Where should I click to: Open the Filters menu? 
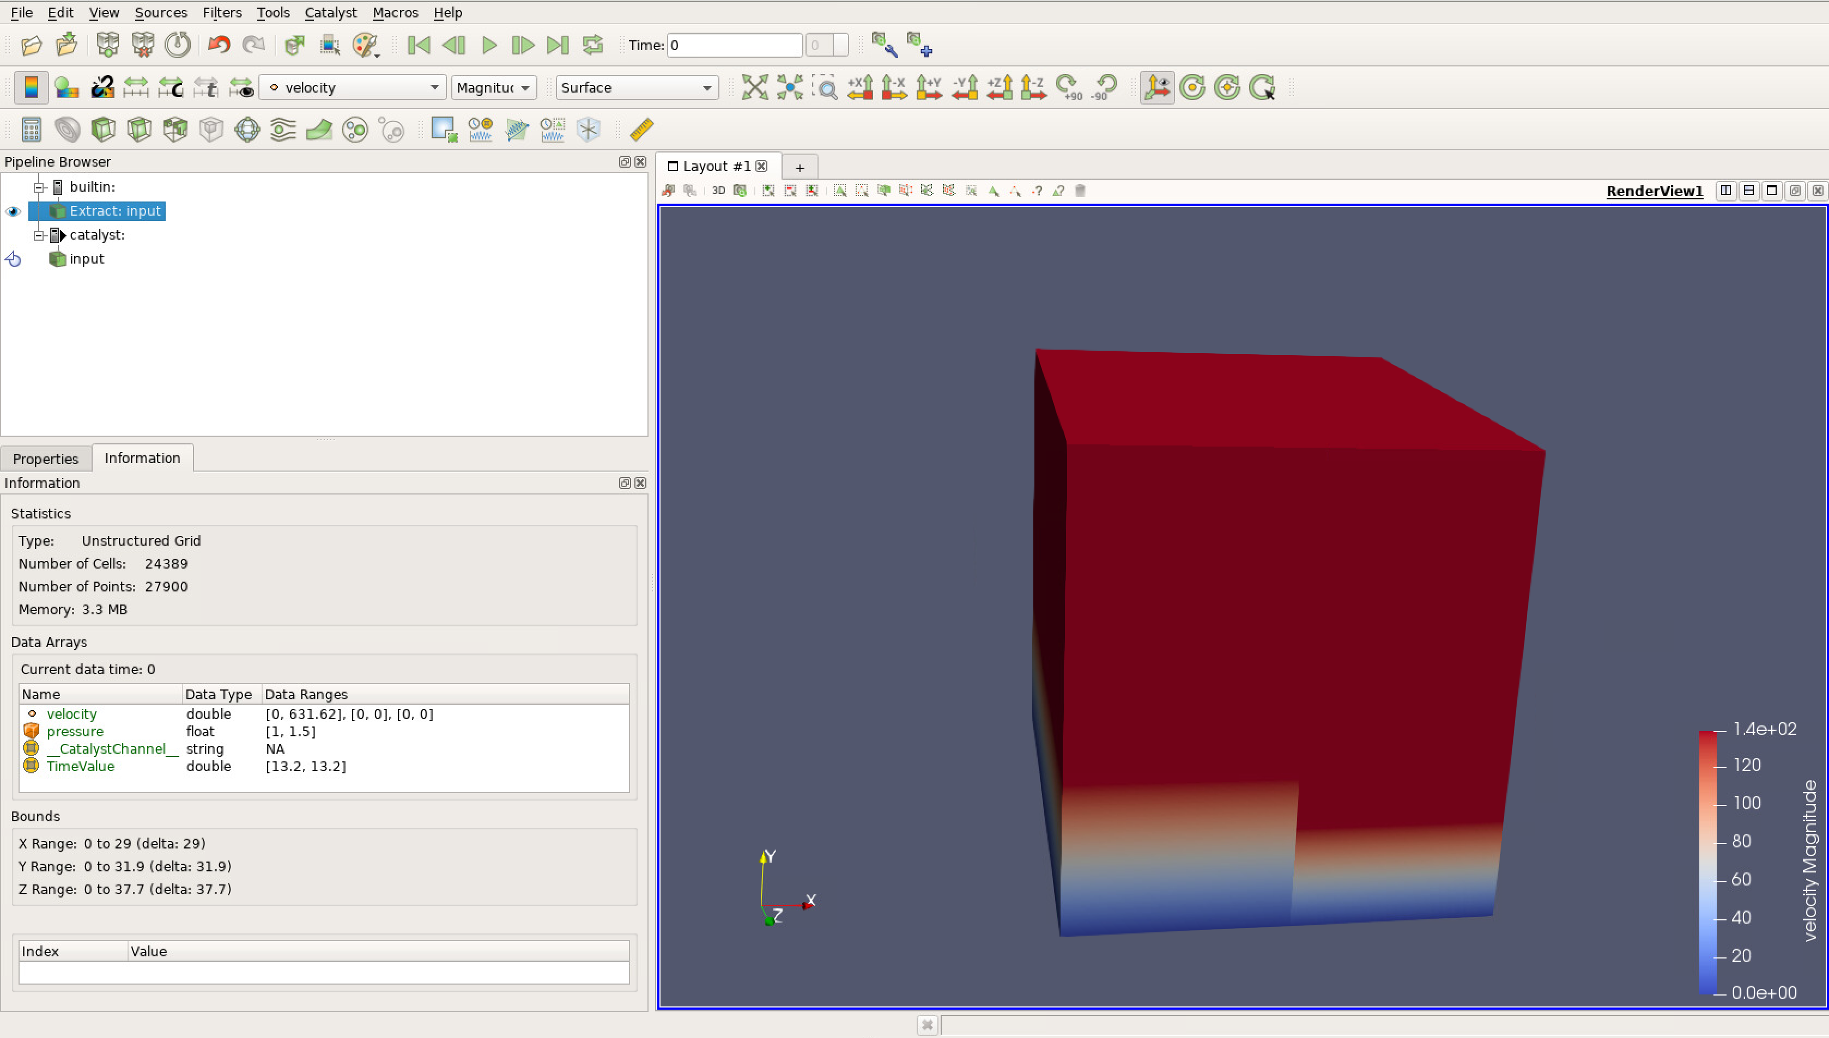coord(221,12)
